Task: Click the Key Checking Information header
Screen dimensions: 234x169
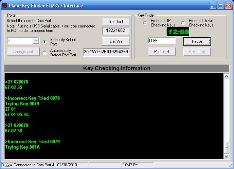Action: pos(117,68)
